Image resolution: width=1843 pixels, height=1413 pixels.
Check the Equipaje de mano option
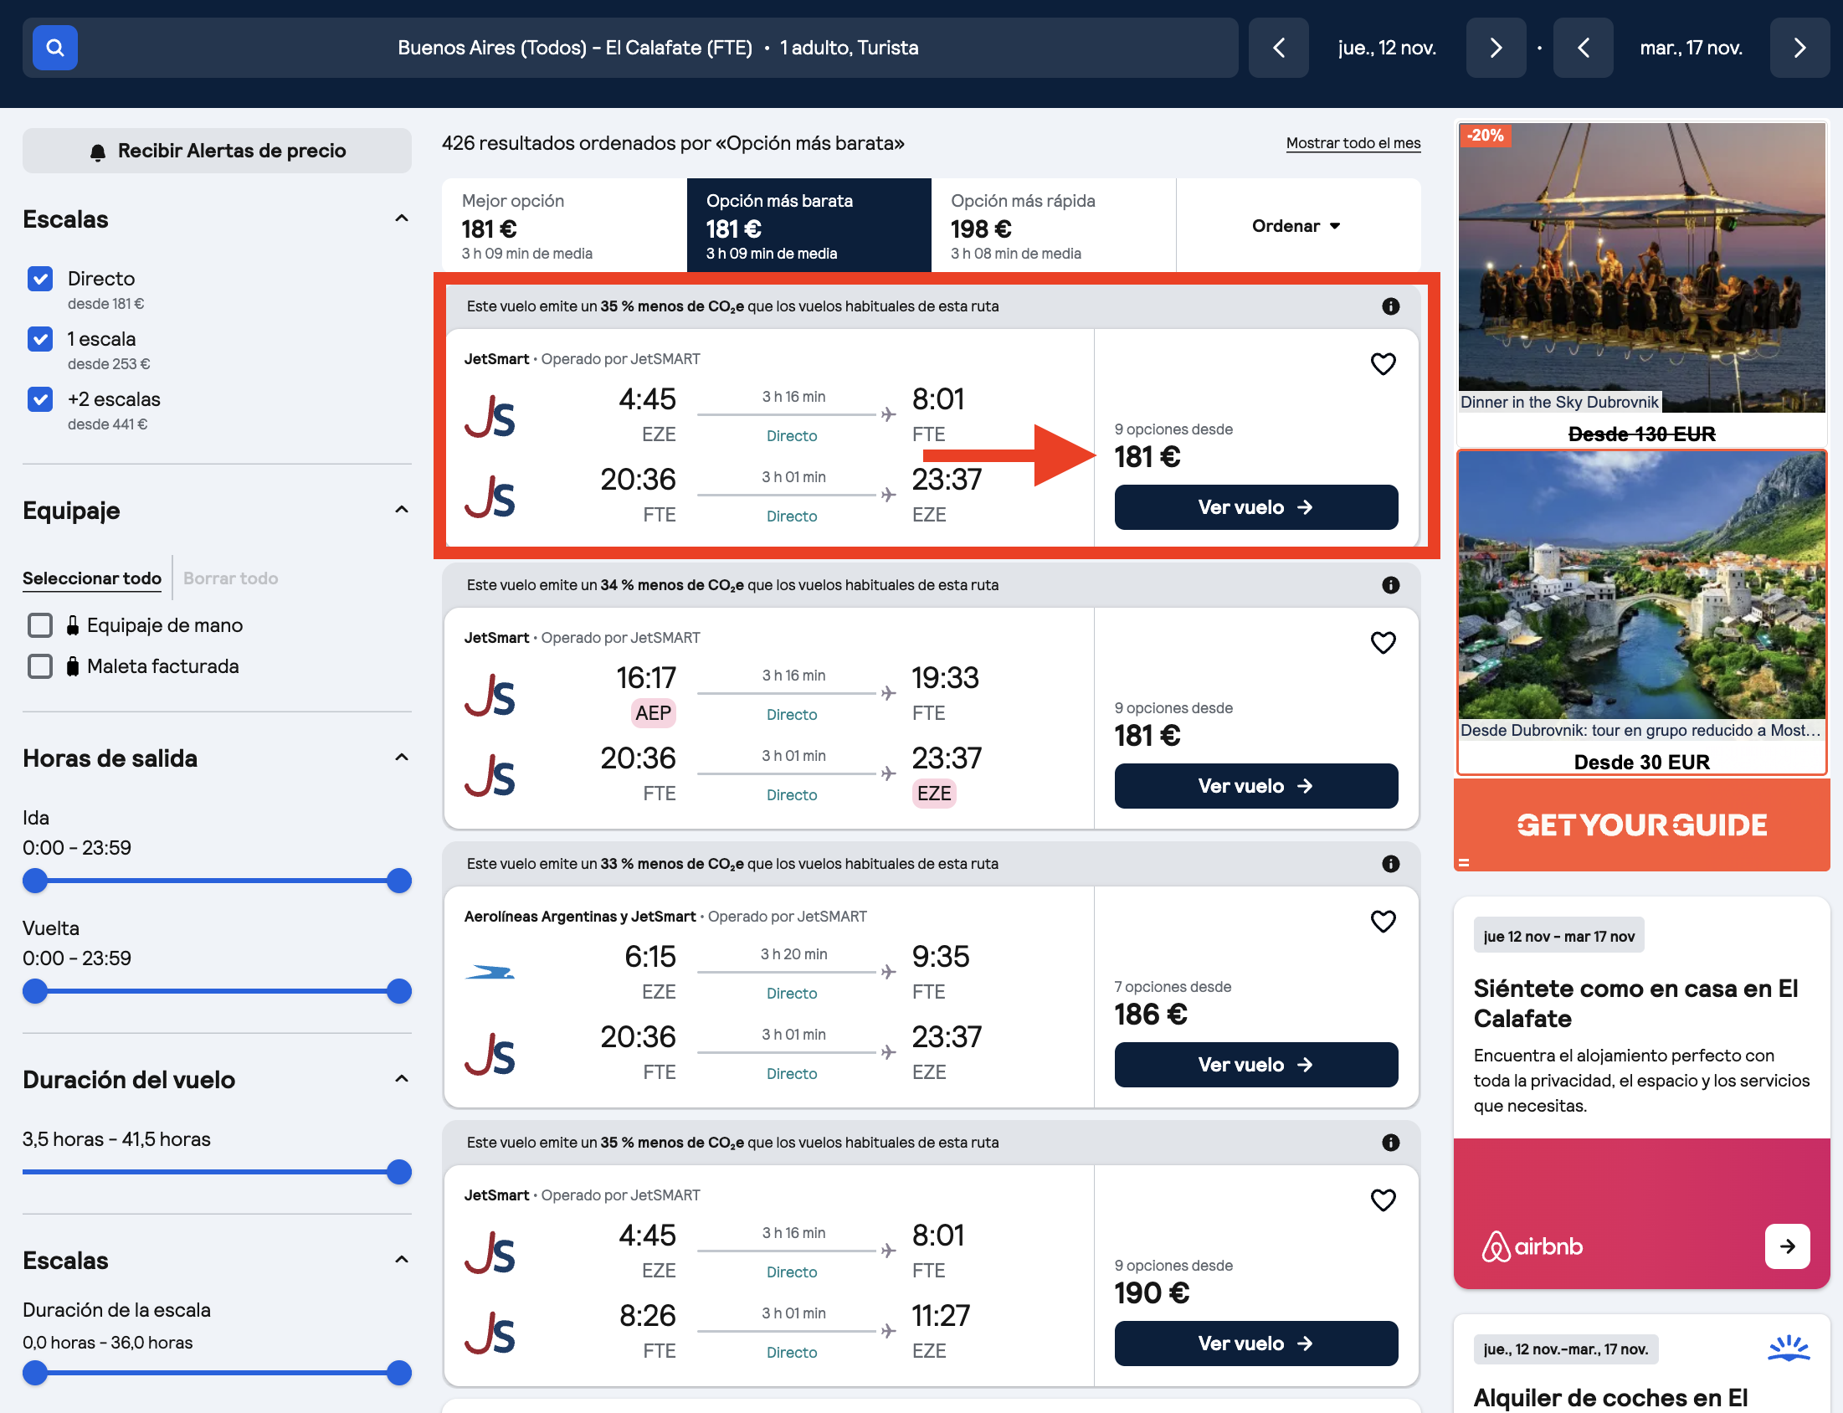[40, 626]
